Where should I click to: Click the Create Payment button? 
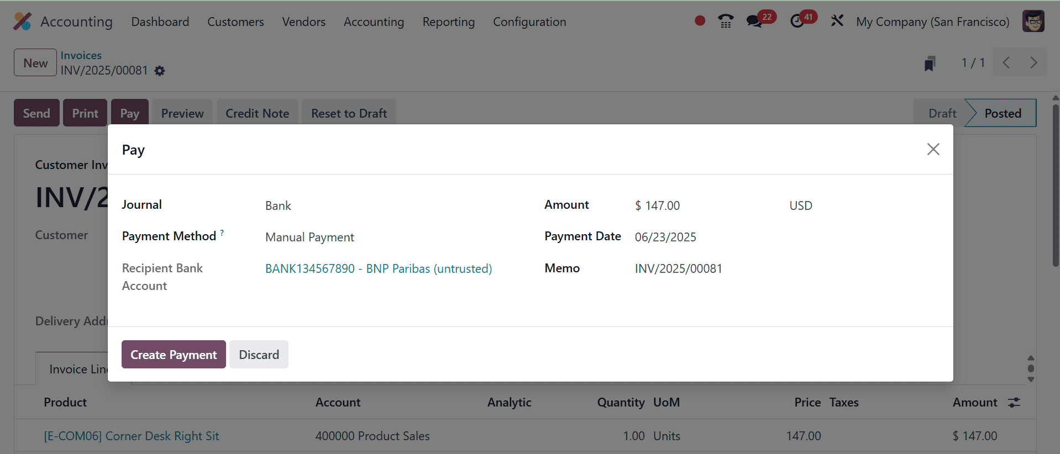click(174, 355)
